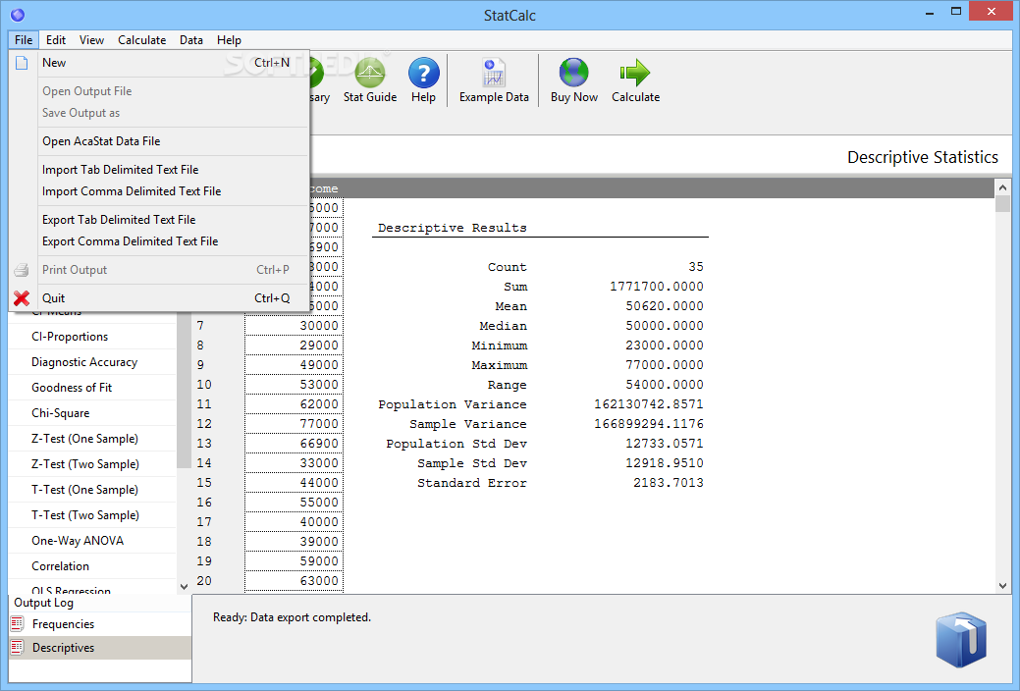
Task: Click the output pane scroll down arrow
Action: (1002, 586)
